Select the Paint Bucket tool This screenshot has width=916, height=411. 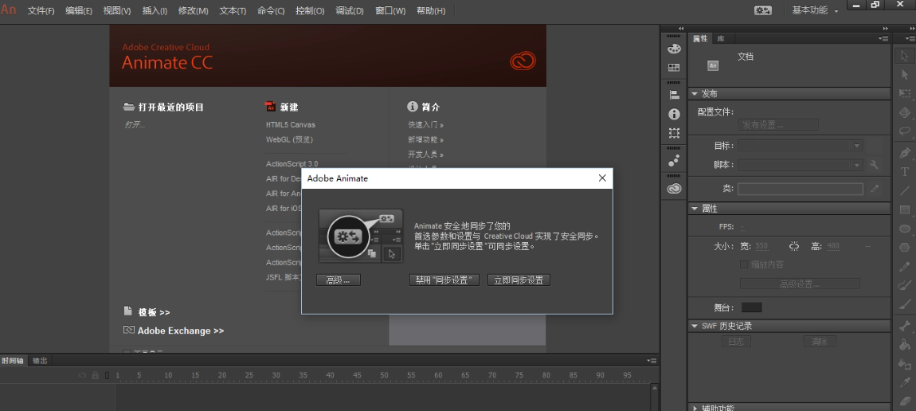[x=904, y=344]
